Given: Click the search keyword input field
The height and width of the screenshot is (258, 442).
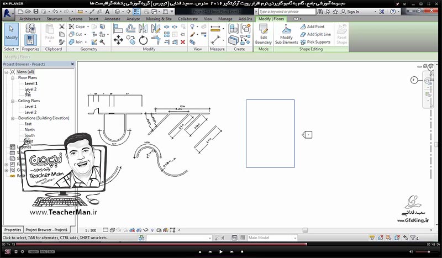Looking at the screenshot, I should (x=287, y=12).
